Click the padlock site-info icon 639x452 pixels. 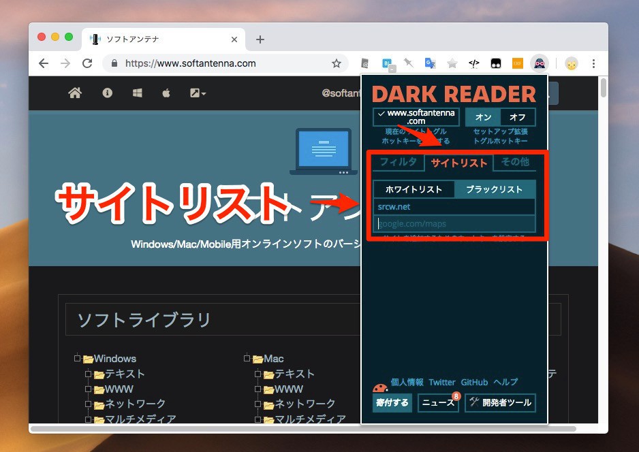pyautogui.click(x=114, y=63)
